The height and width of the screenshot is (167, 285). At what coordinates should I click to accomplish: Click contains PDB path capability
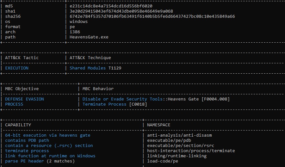click(x=27, y=141)
